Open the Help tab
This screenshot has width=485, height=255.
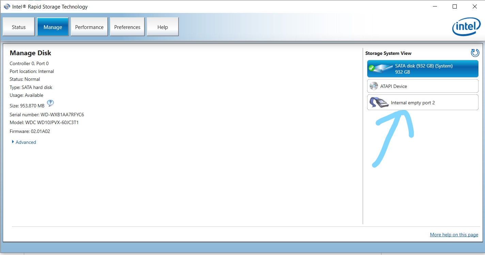162,27
